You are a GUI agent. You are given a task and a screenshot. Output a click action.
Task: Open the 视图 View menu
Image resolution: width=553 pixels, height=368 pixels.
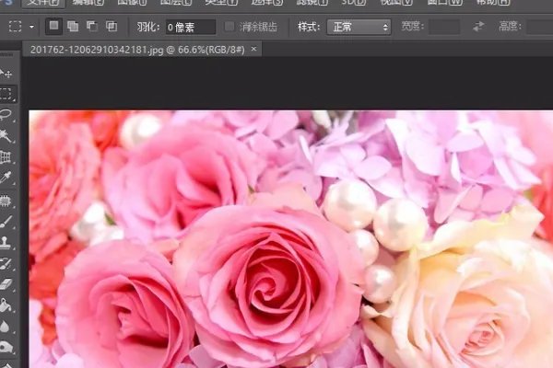(396, 3)
